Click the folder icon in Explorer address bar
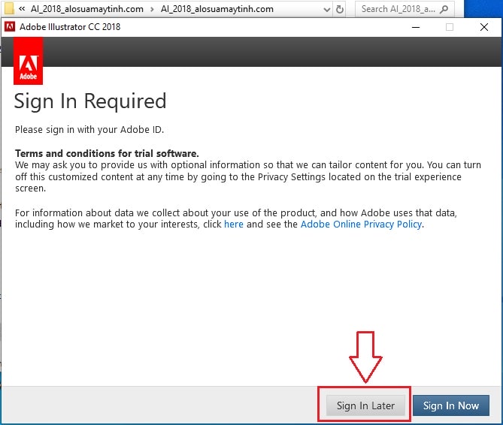503x425 pixels. (x=9, y=9)
